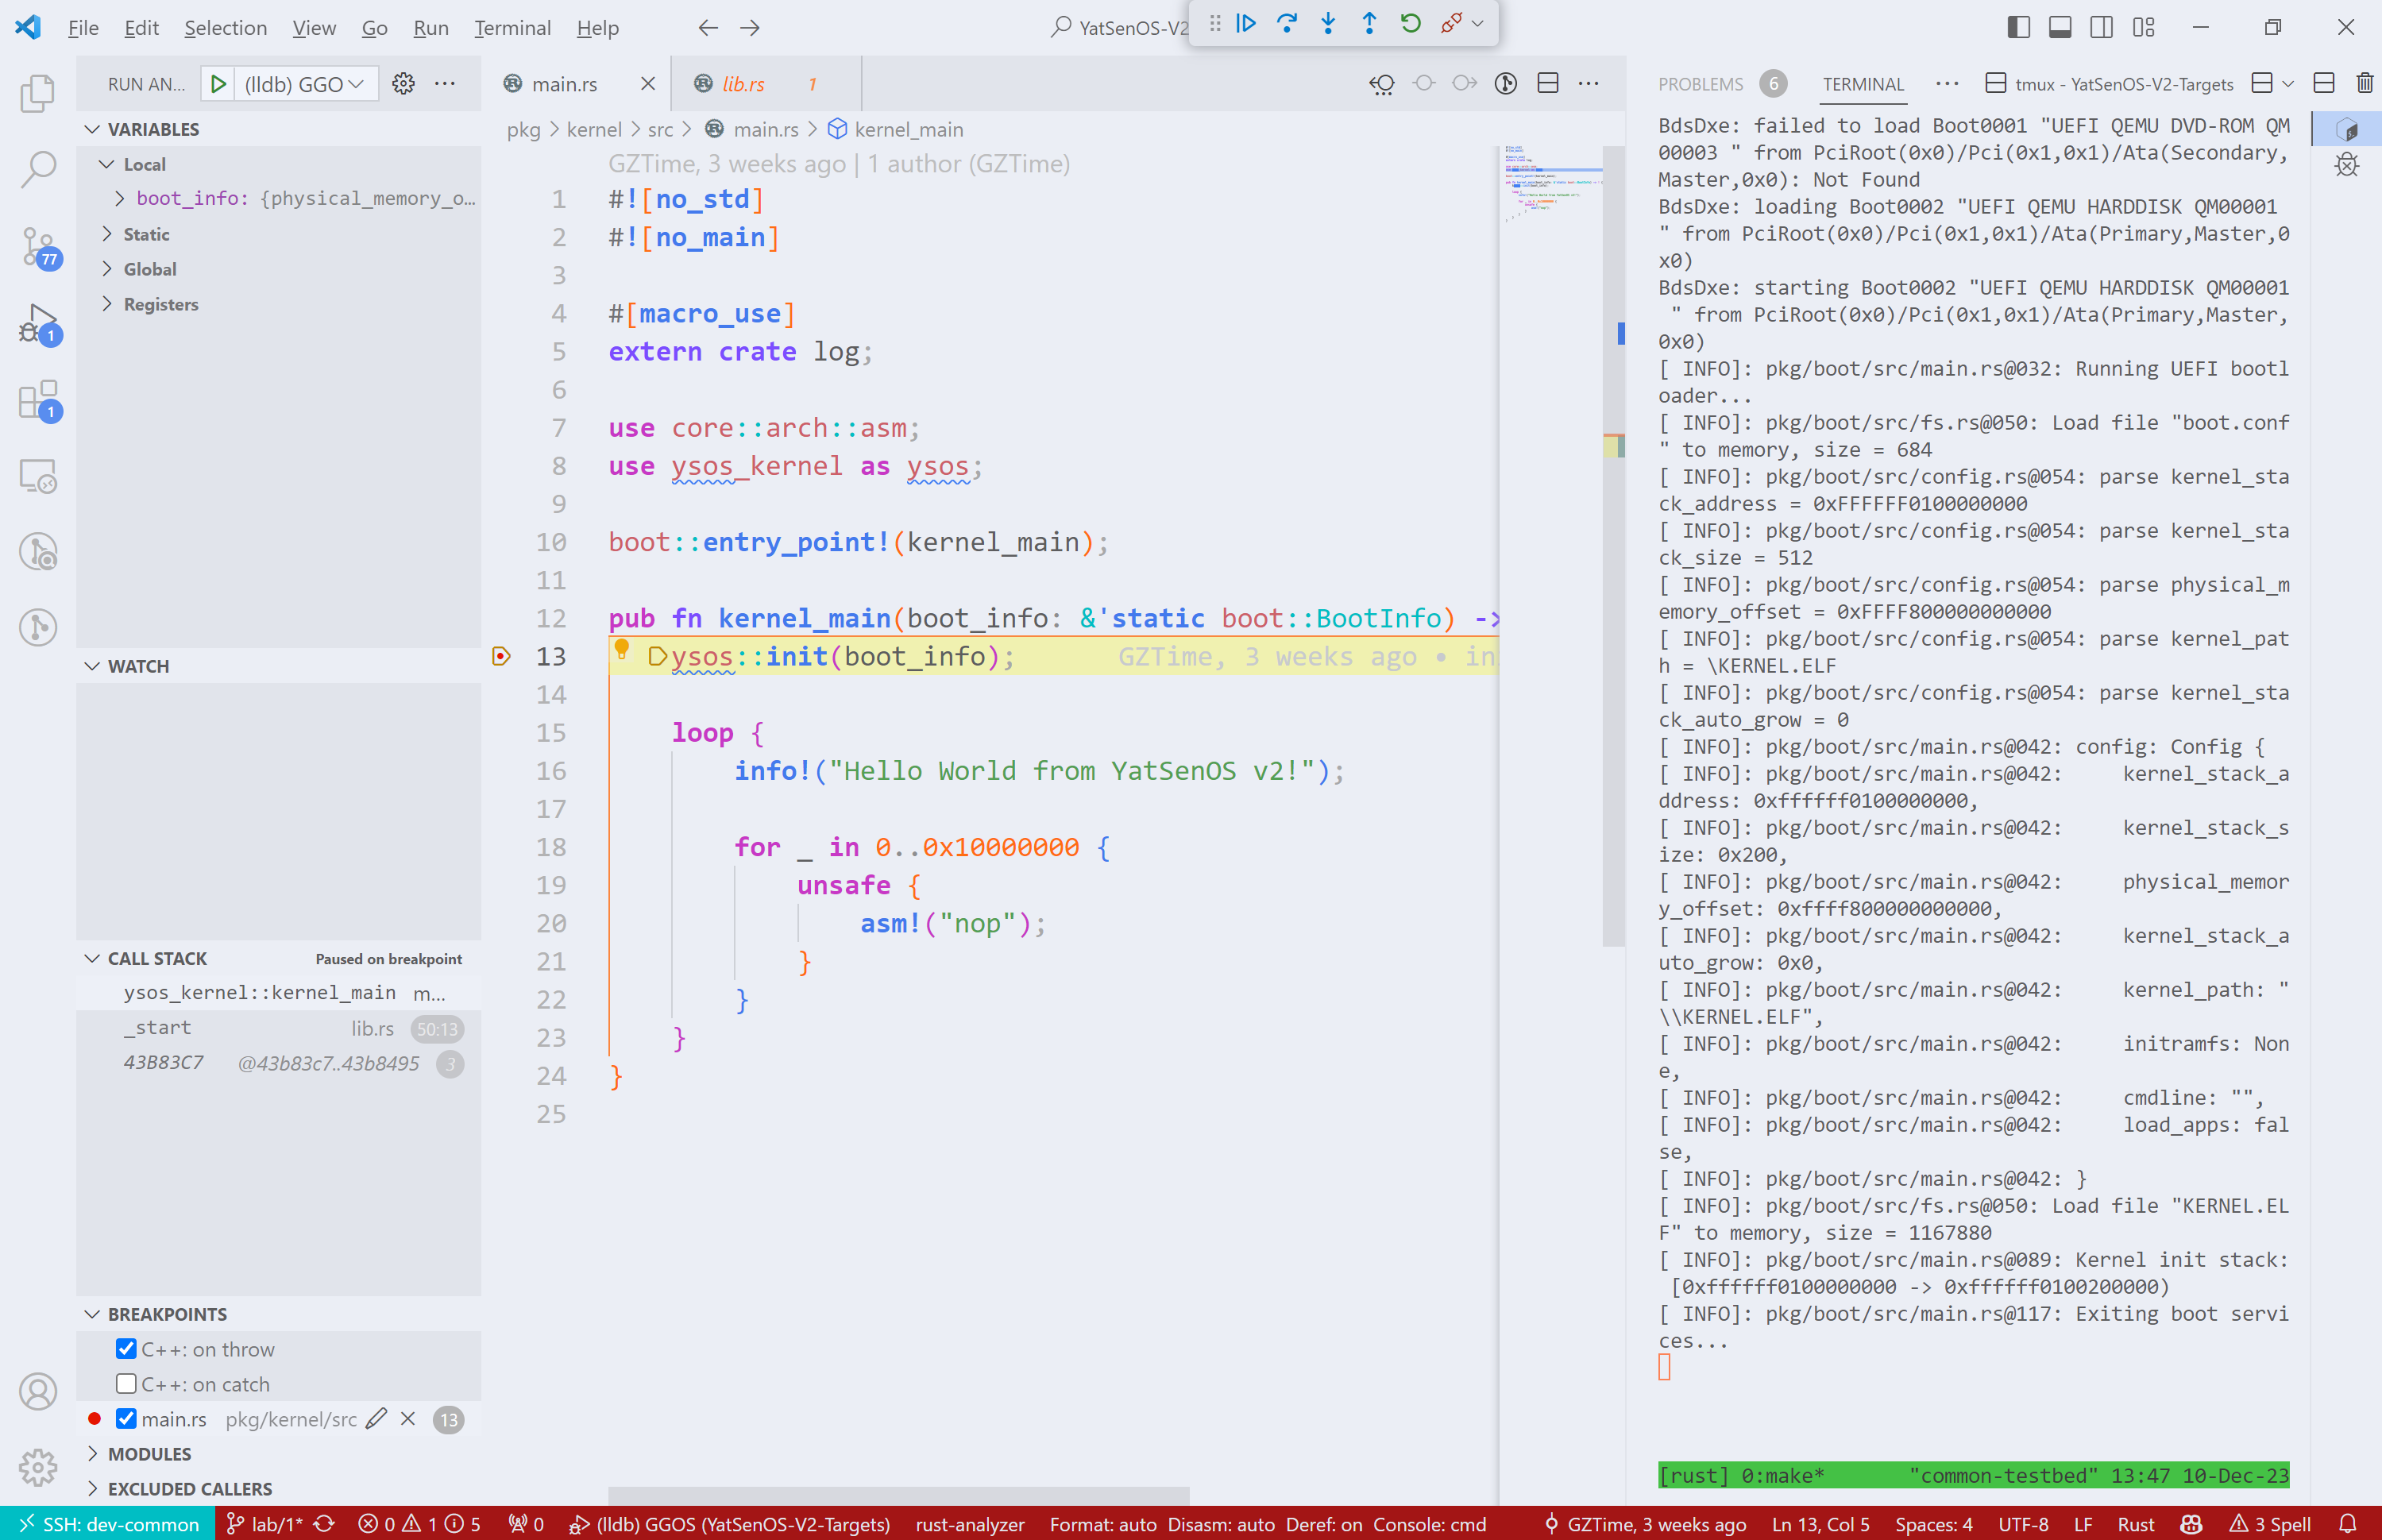The height and width of the screenshot is (1540, 2382).
Task: Select the _start call stack frame
Action: (x=278, y=1028)
